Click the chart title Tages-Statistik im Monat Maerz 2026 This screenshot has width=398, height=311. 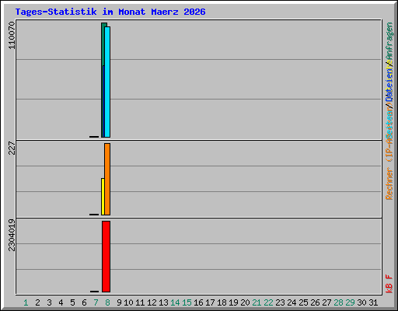[x=110, y=12]
